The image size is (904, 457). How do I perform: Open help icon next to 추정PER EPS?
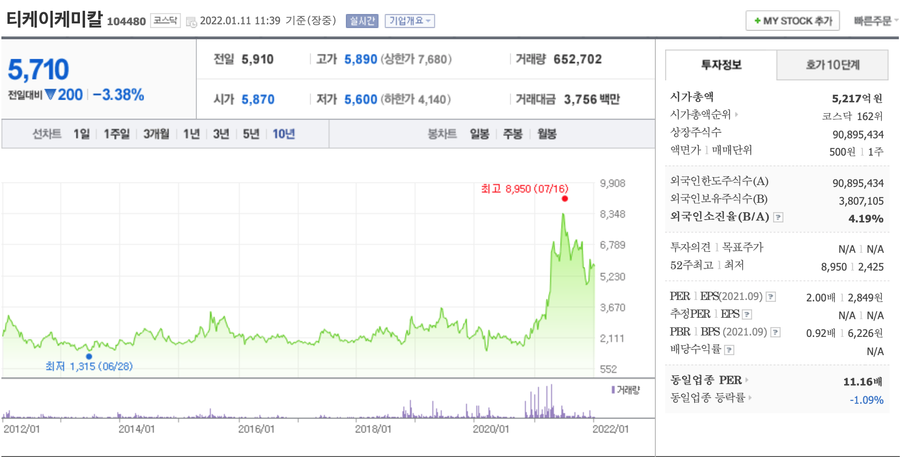(x=747, y=314)
